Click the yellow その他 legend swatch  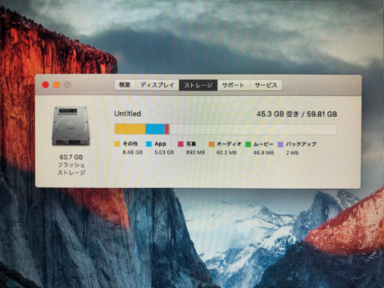click(x=117, y=144)
